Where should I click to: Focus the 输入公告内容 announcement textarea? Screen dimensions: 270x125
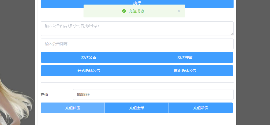[x=137, y=29]
